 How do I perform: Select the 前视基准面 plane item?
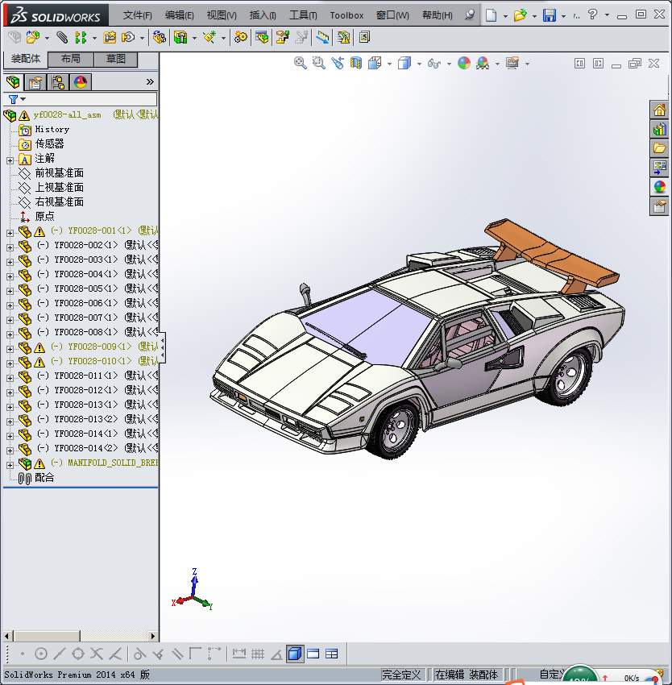59,172
